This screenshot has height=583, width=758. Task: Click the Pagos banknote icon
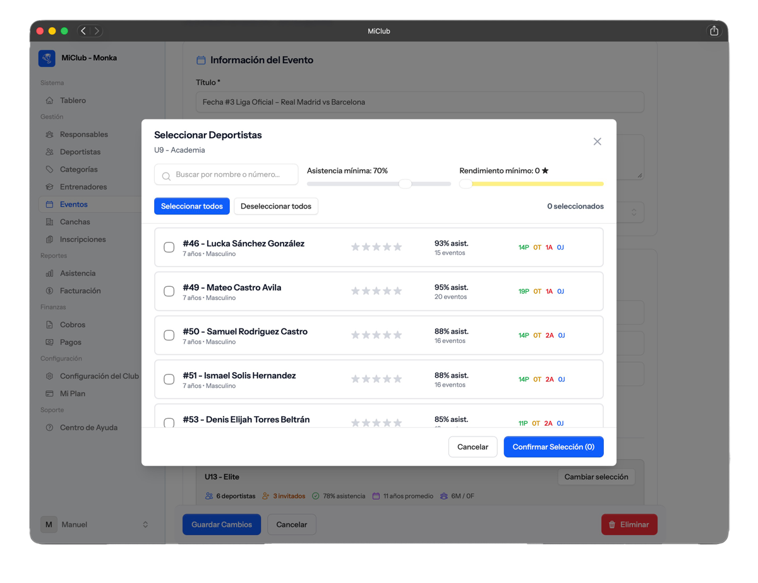(49, 342)
